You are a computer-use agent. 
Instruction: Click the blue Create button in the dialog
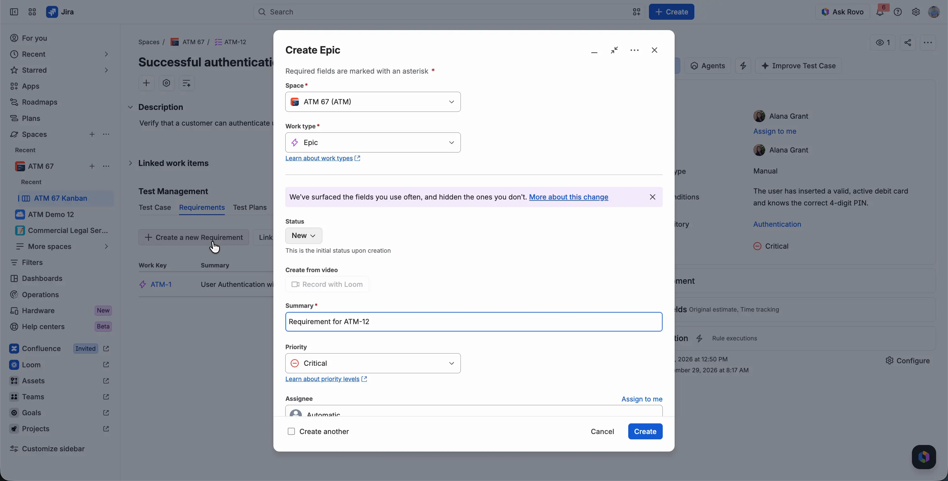pyautogui.click(x=645, y=431)
